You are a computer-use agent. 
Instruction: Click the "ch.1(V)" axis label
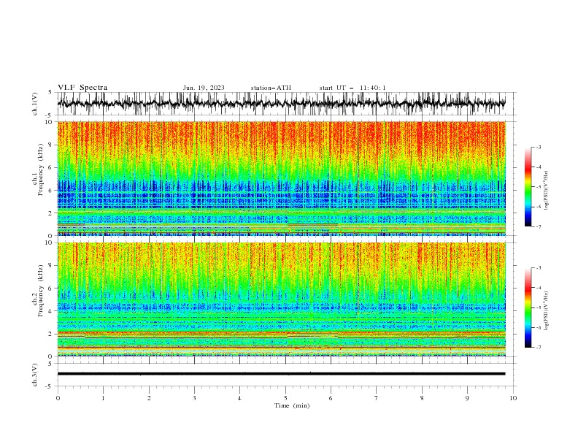[35, 104]
